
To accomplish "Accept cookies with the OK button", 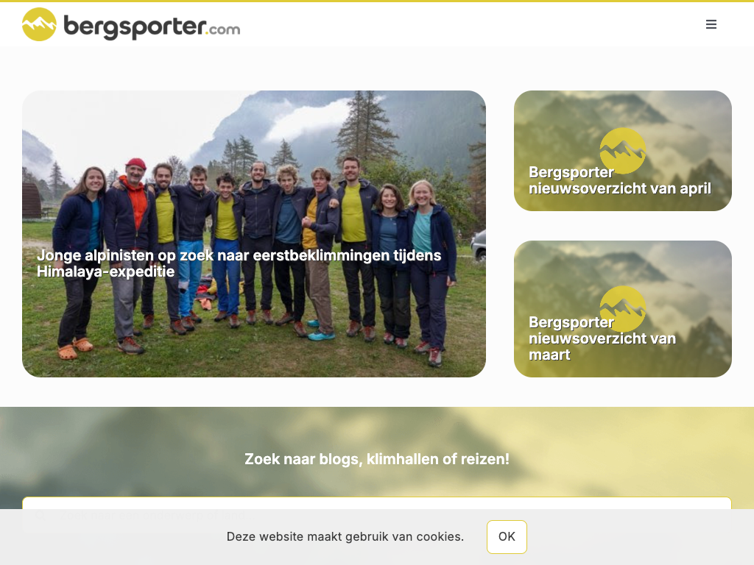I will pyautogui.click(x=507, y=536).
